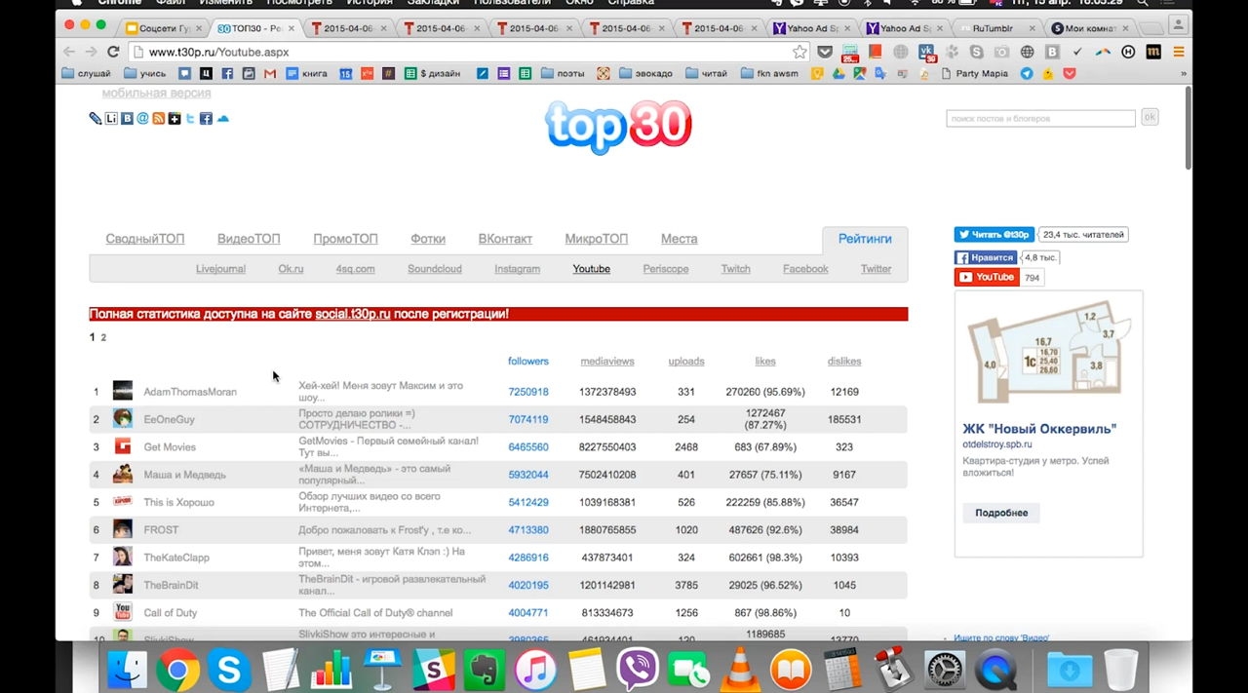Open Evernote from the Dock

click(484, 670)
